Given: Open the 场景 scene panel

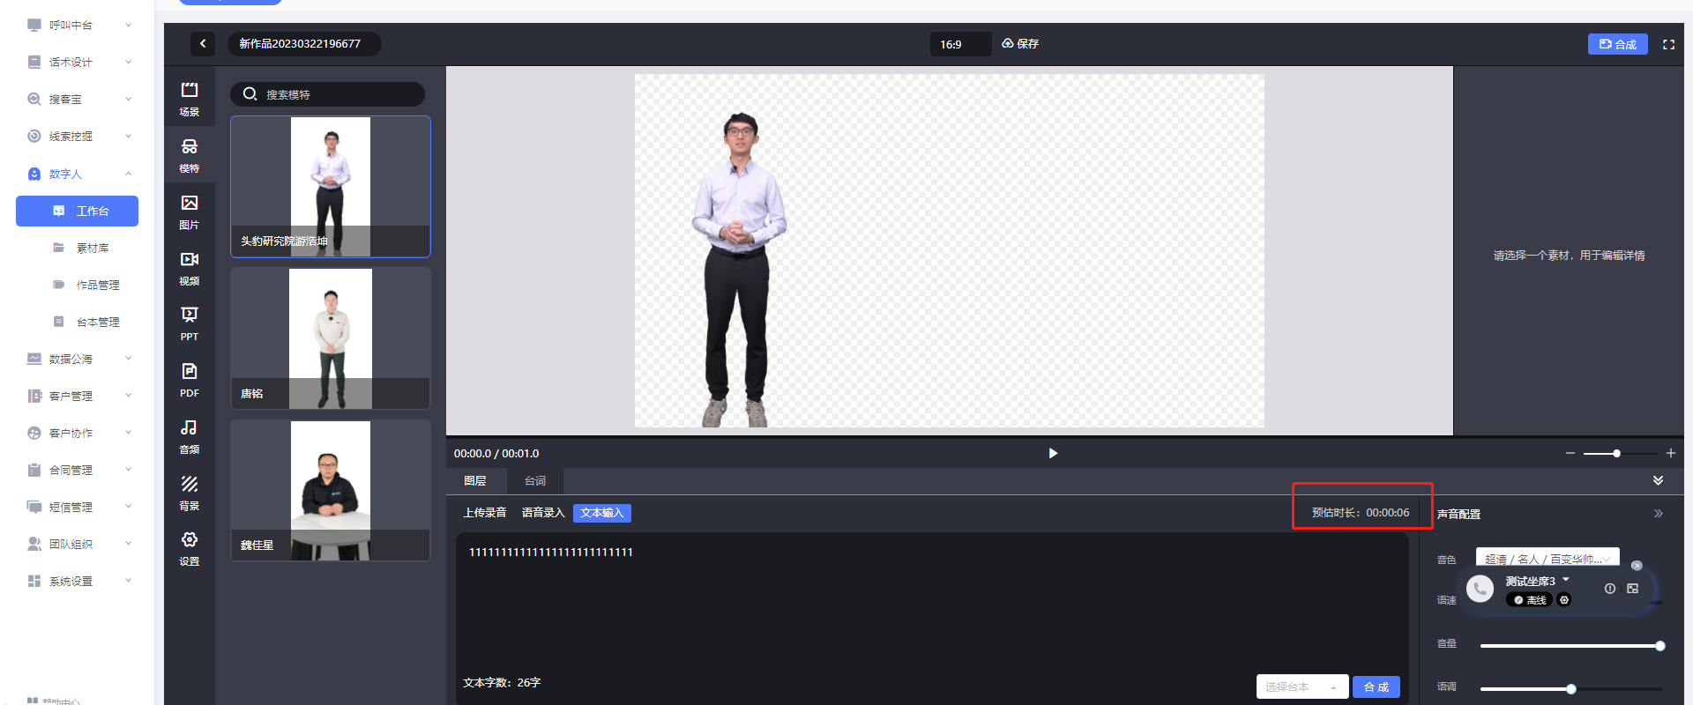Looking at the screenshot, I should pyautogui.click(x=189, y=99).
